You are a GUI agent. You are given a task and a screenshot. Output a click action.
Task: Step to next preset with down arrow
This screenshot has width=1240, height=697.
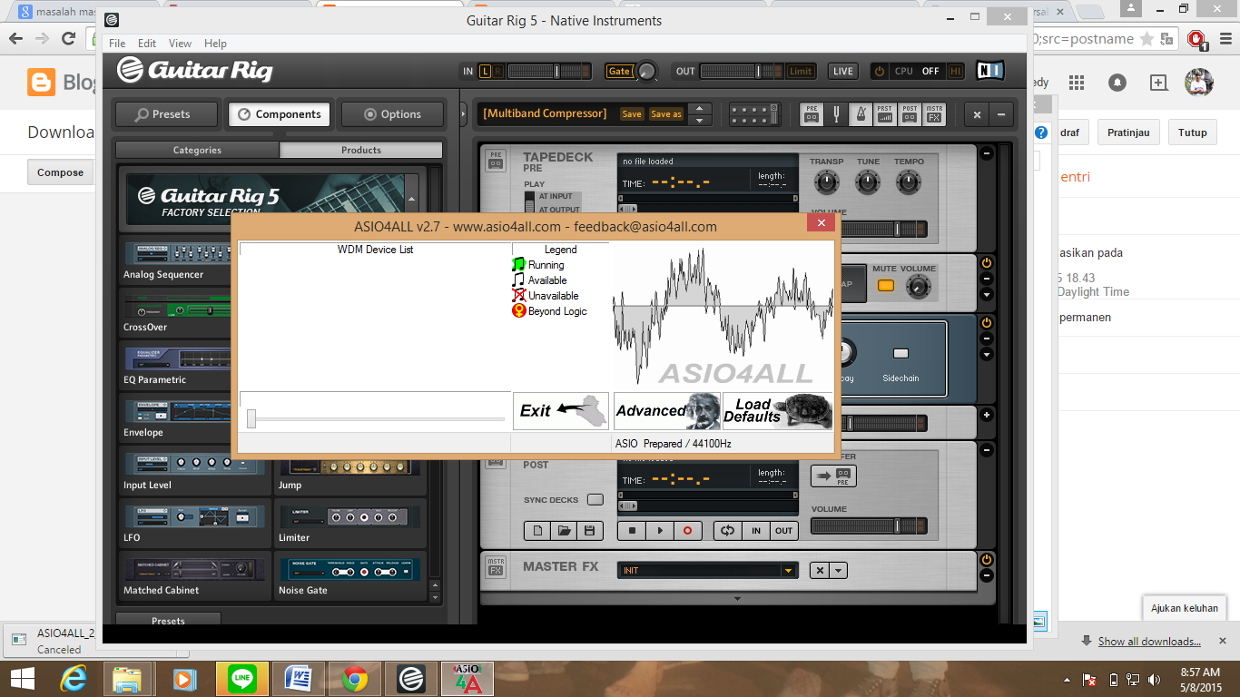coord(698,120)
